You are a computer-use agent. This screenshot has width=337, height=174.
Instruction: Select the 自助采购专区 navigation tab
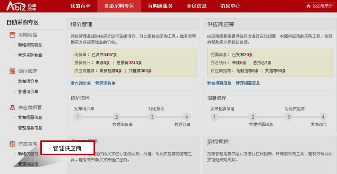[119, 6]
